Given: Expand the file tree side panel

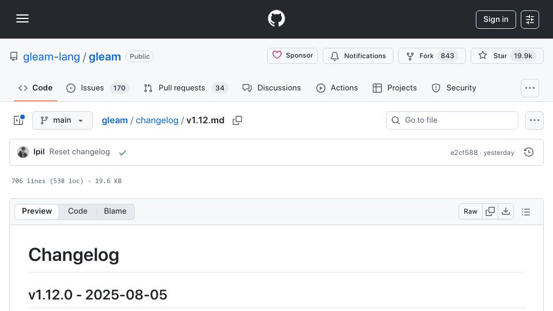Looking at the screenshot, I should coord(18,120).
